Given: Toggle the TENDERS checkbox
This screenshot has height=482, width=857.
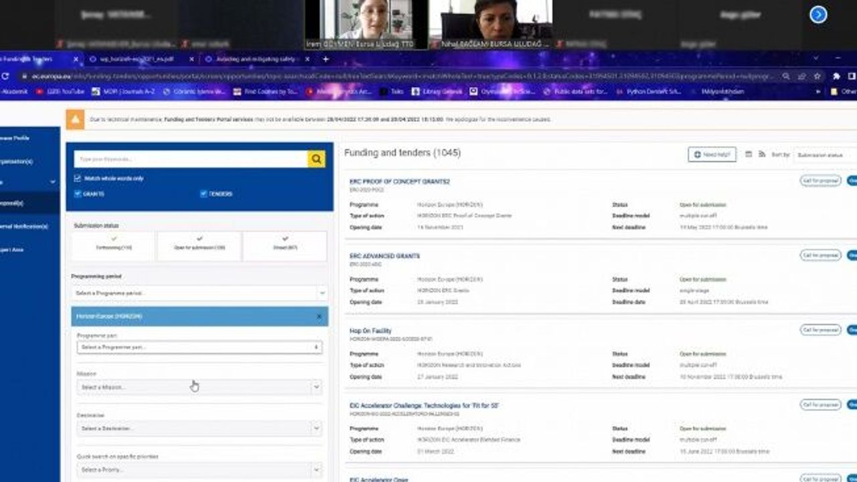Looking at the screenshot, I should point(204,194).
